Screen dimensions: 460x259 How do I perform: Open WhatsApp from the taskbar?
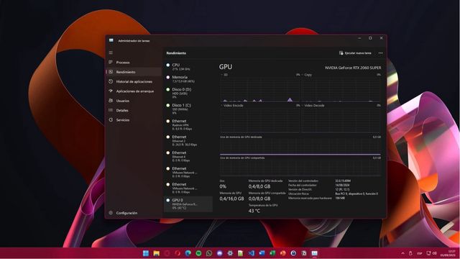point(209,253)
